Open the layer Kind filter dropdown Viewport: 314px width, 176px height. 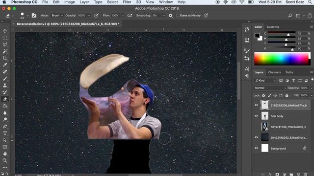[x=265, y=81]
